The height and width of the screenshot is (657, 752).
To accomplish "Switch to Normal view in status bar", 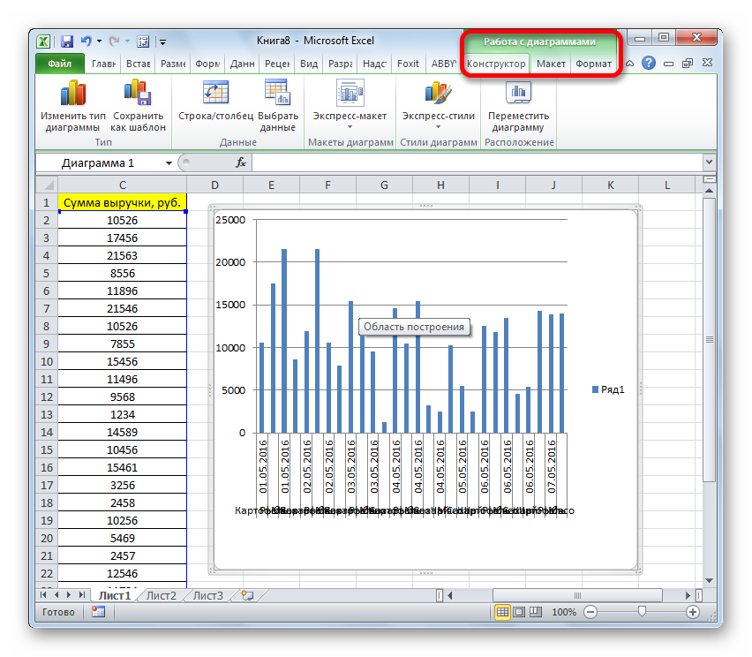I will pyautogui.click(x=502, y=612).
